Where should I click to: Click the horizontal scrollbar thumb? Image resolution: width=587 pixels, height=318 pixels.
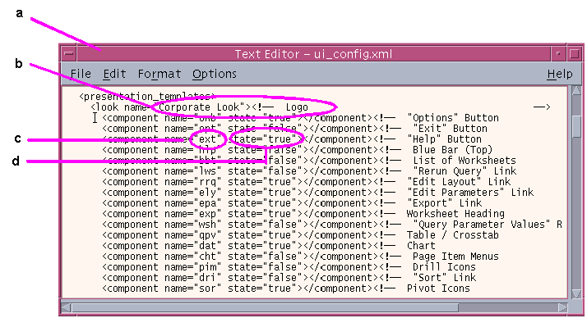coord(265,307)
